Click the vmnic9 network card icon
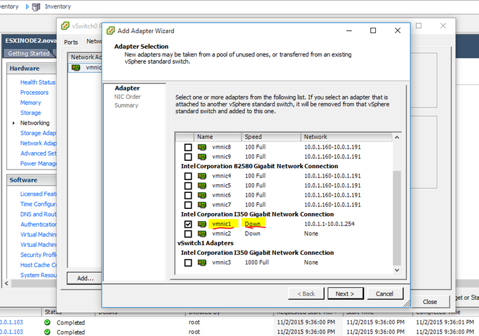The width and height of the screenshot is (479, 336). coord(202,157)
